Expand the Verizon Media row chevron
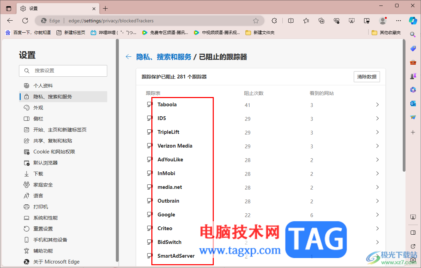 (377, 146)
